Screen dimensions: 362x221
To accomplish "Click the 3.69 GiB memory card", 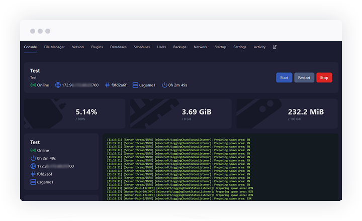I will [x=181, y=114].
